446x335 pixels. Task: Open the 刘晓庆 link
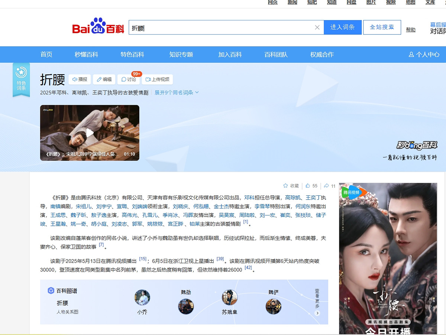click(181, 206)
